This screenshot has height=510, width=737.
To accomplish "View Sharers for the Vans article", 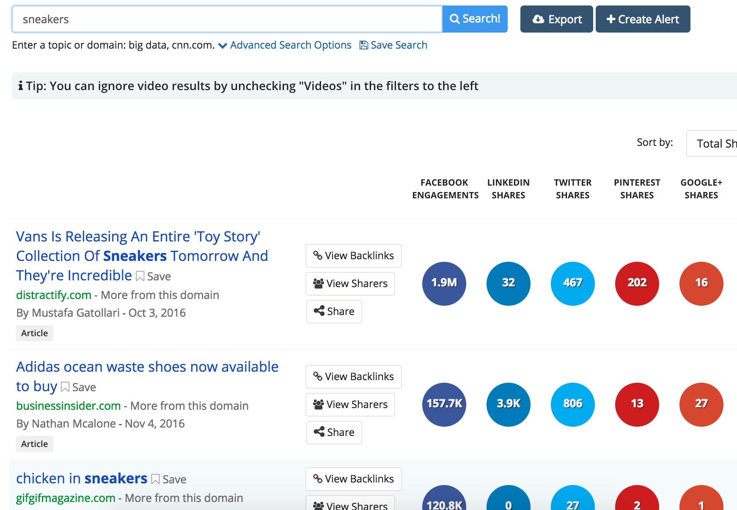I will (x=350, y=284).
